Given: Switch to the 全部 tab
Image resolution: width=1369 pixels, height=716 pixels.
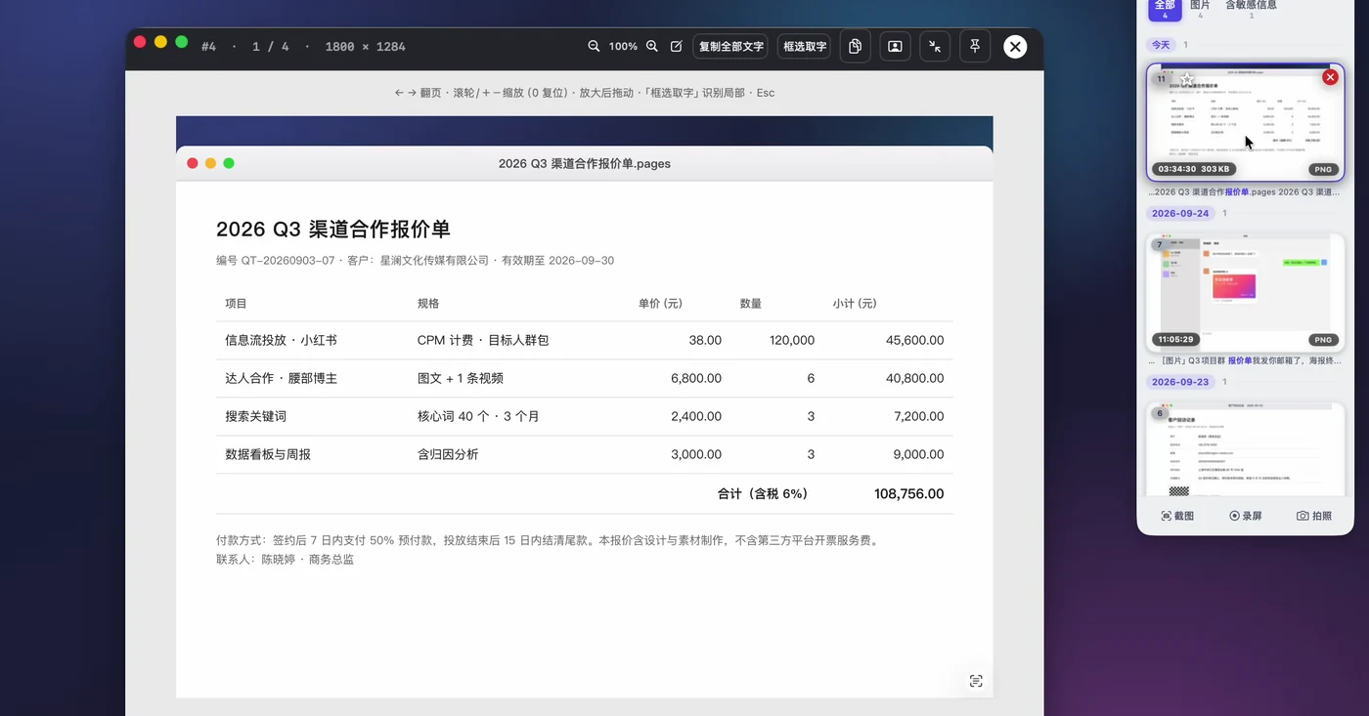Looking at the screenshot, I should point(1165,8).
